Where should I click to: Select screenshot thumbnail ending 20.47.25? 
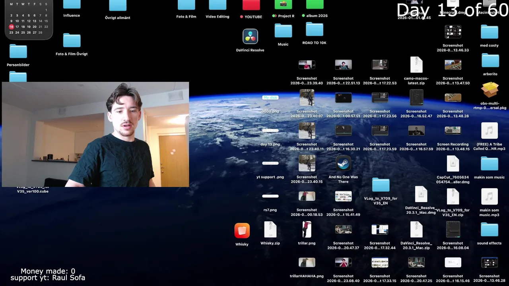tap(416, 263)
